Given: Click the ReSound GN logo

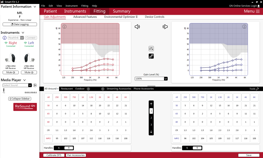Looking at the screenshot, I should click(25, 107).
